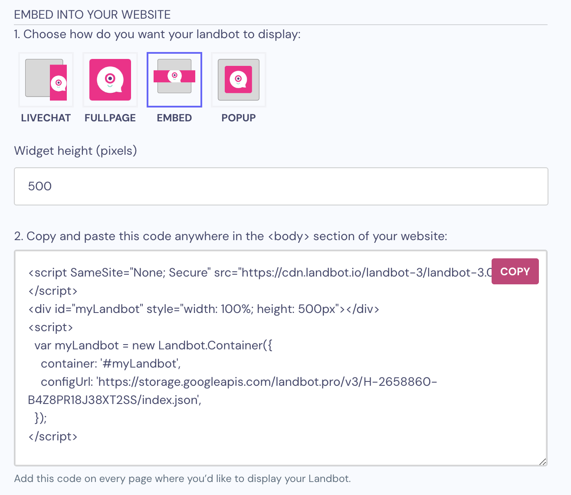Click the POPUP label
This screenshot has height=495, width=571.
pos(239,118)
